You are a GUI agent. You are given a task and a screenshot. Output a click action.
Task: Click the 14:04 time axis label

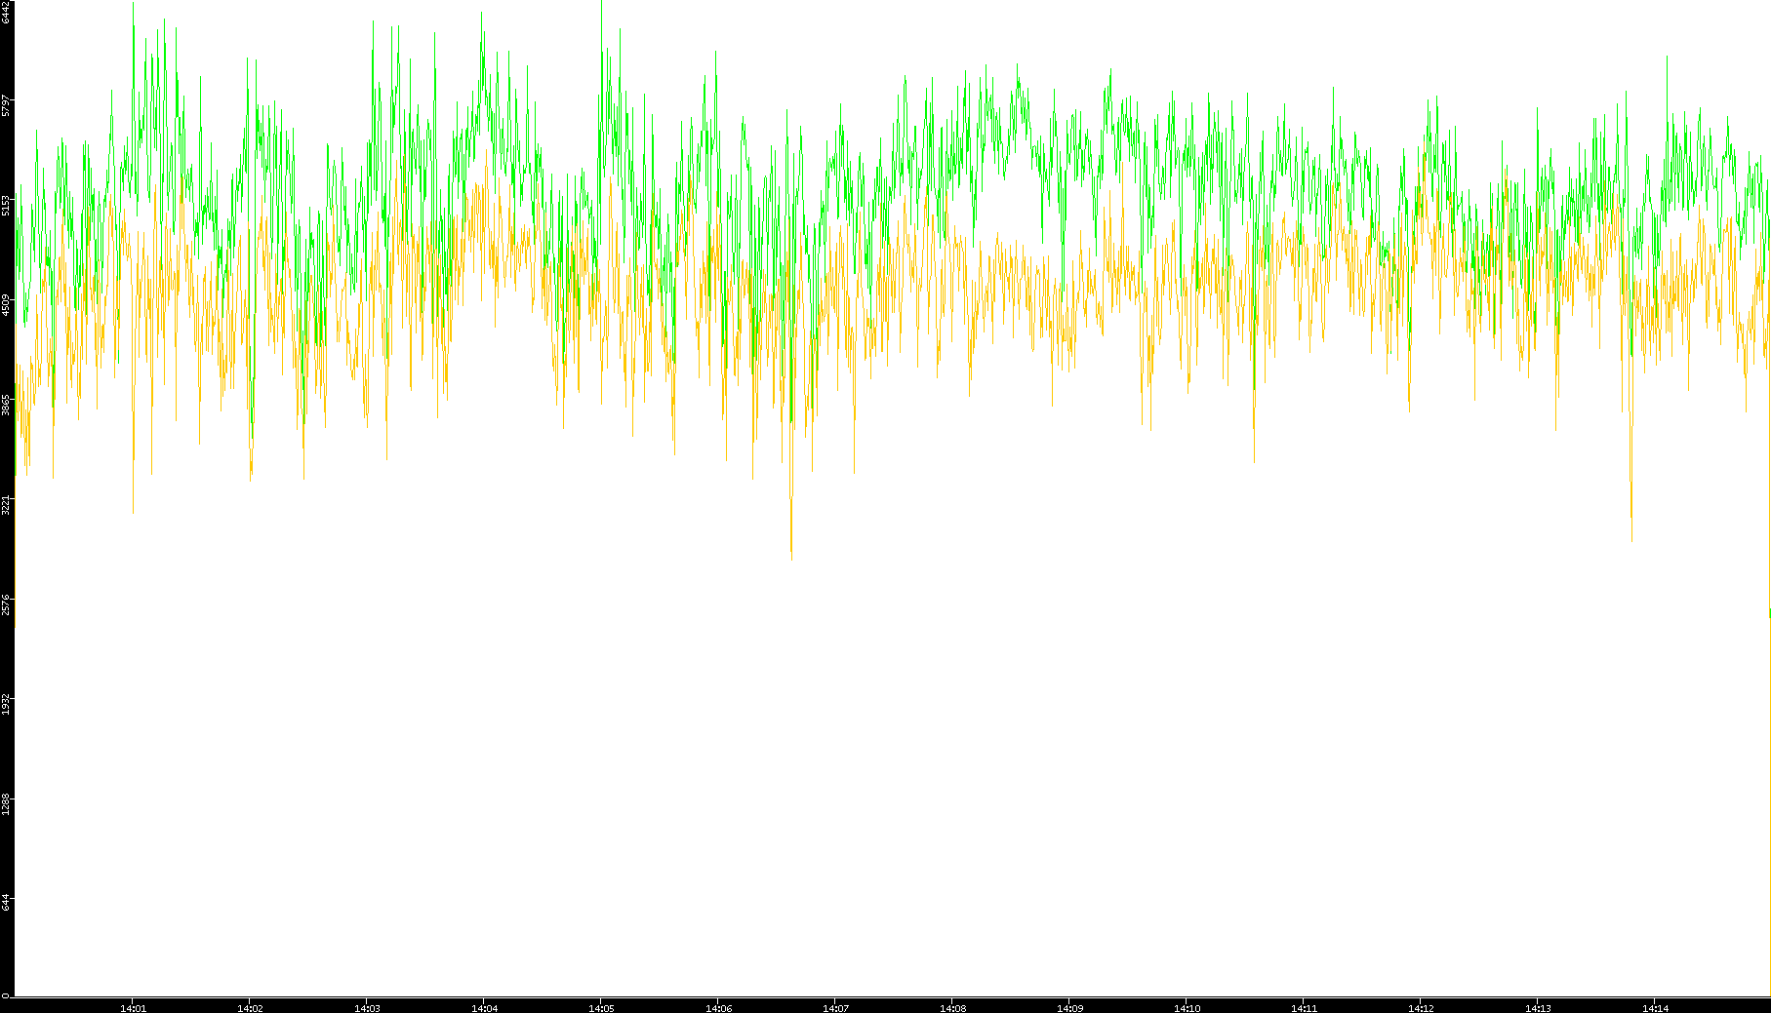point(484,1008)
